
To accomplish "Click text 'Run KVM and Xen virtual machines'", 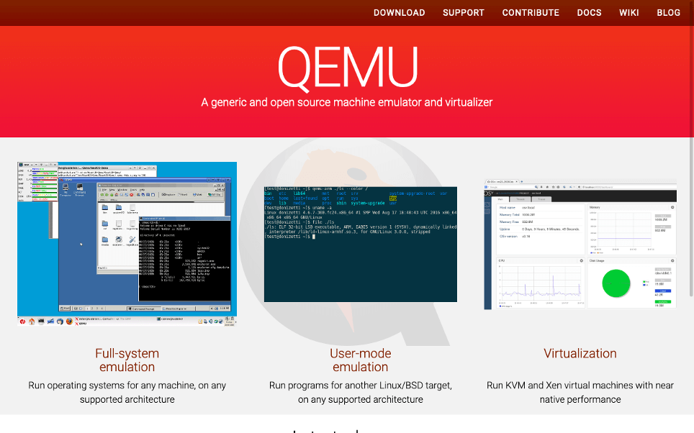I will point(560,386).
